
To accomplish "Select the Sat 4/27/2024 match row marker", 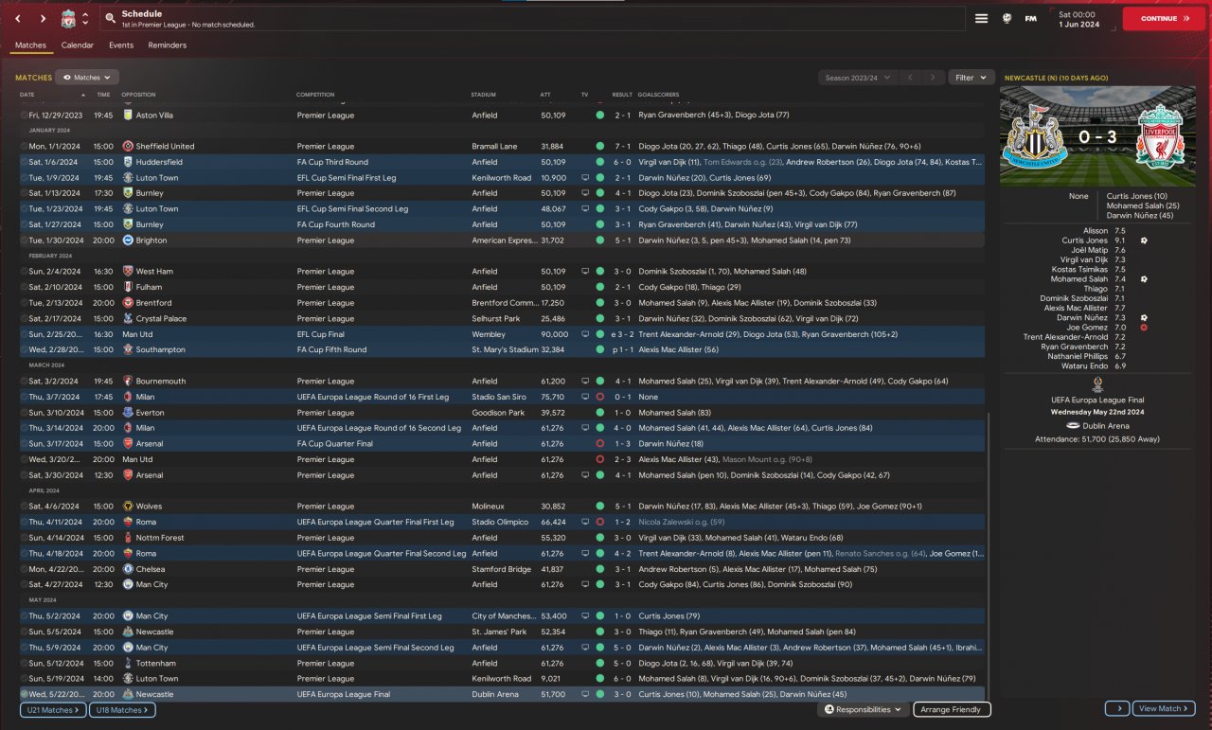I will coord(24,585).
